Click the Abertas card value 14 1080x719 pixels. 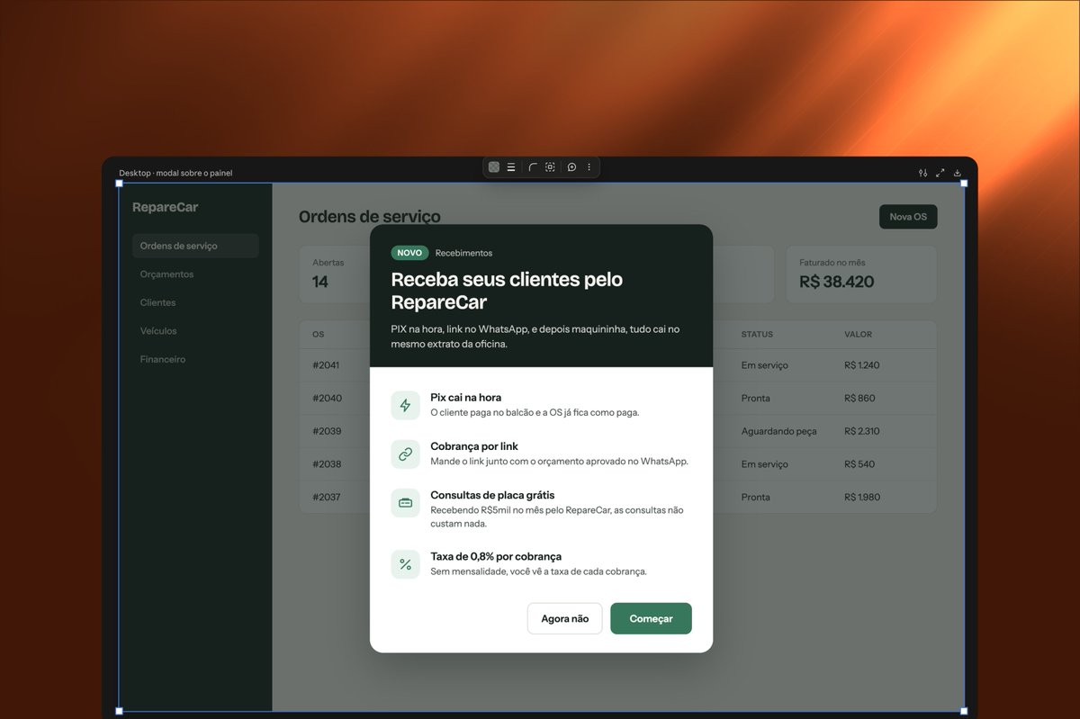point(320,282)
